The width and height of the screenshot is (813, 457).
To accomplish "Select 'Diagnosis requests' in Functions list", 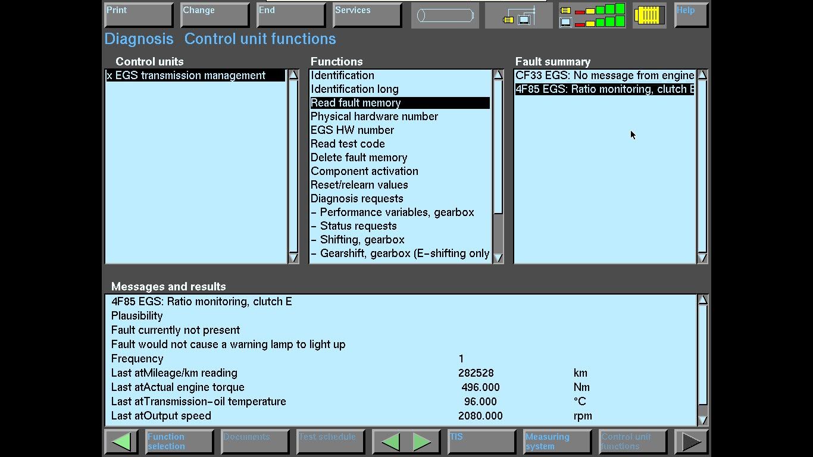I will (x=357, y=199).
